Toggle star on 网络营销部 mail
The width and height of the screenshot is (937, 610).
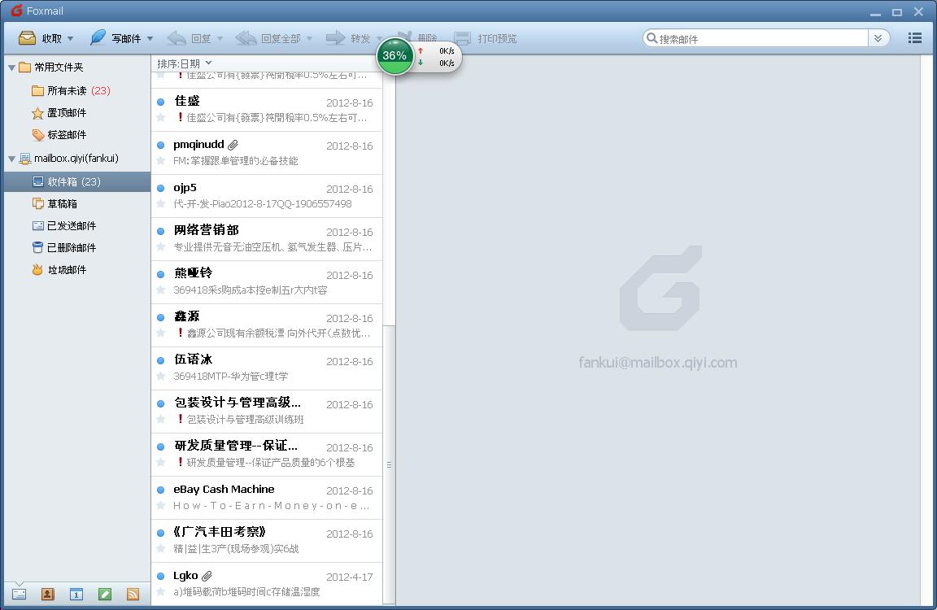click(161, 246)
